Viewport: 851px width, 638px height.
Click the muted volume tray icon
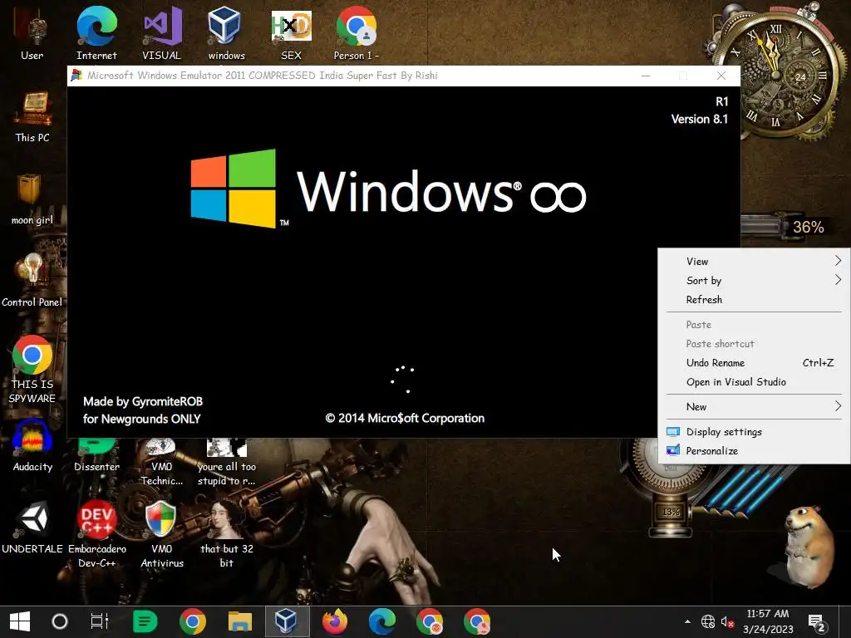tap(728, 621)
